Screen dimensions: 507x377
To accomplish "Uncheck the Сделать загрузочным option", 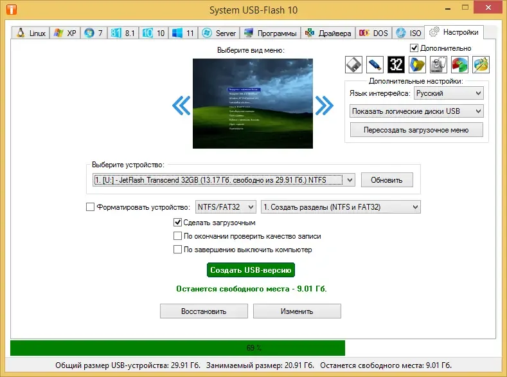I will [x=178, y=223].
